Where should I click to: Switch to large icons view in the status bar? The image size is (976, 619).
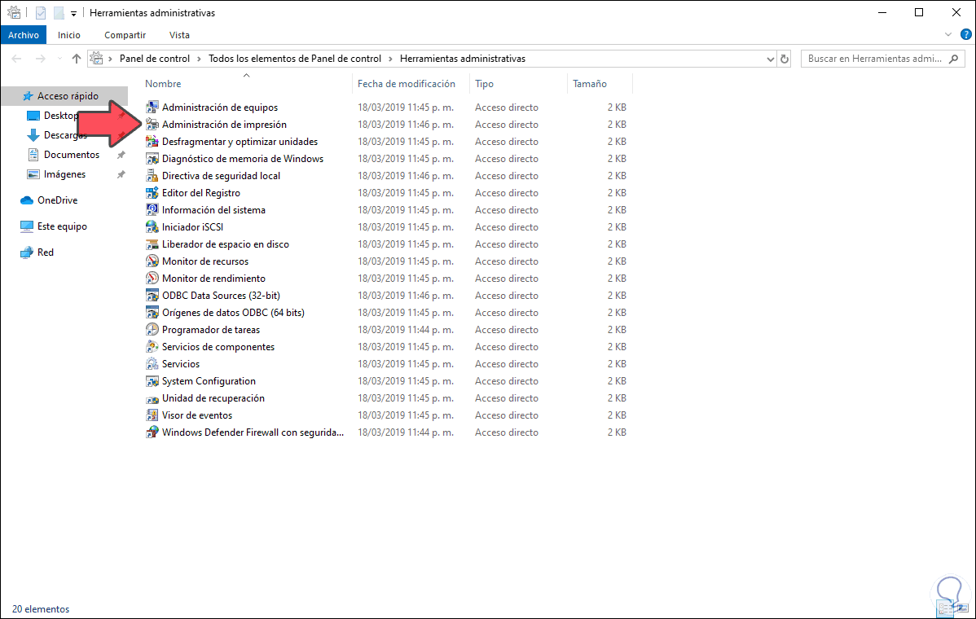coord(964,608)
